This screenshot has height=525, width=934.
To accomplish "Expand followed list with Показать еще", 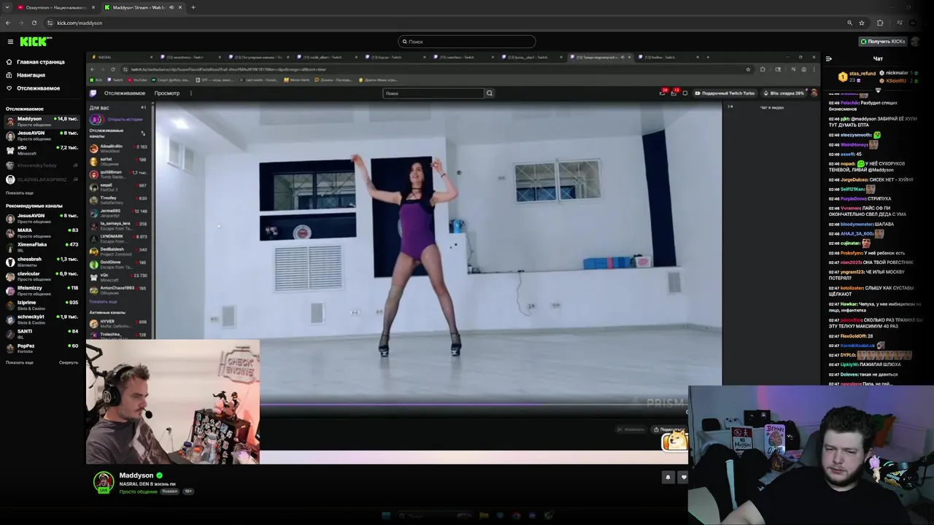I will 20,193.
